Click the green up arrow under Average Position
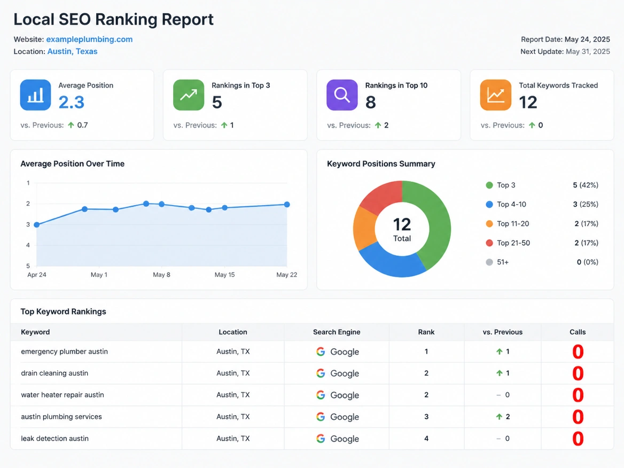 pyautogui.click(x=71, y=125)
